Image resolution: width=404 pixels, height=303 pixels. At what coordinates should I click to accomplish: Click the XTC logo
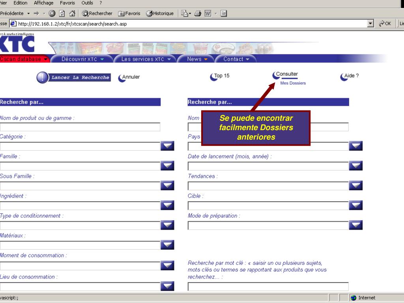click(x=17, y=44)
